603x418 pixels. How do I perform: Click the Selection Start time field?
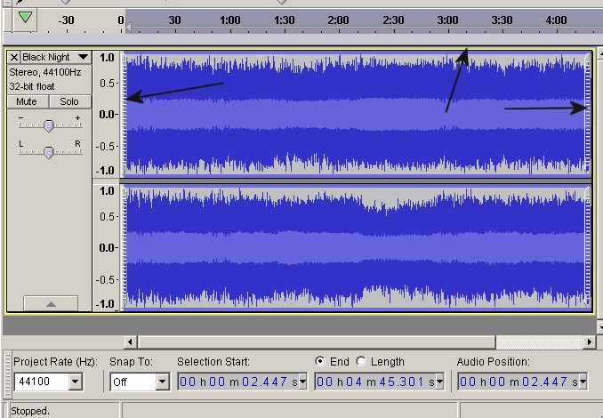pyautogui.click(x=238, y=382)
